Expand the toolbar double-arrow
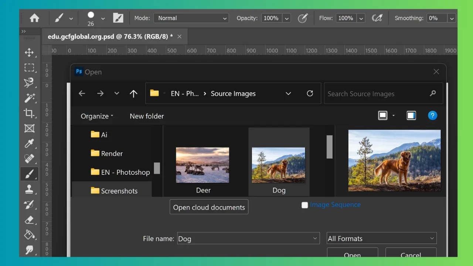Viewport: 473px width, 266px height. pyautogui.click(x=24, y=31)
